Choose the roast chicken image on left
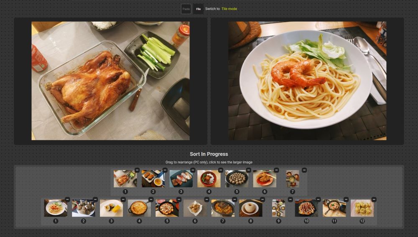 pos(110,81)
